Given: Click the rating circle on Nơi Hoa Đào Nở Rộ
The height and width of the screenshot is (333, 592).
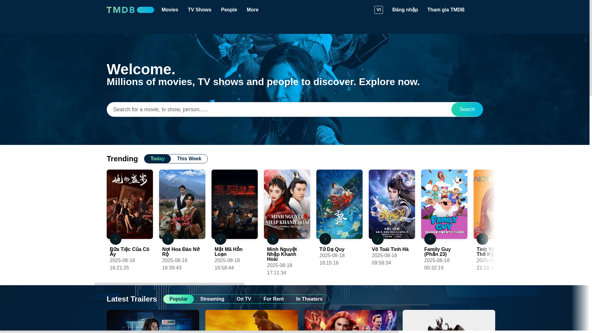Looking at the screenshot, I should click(x=168, y=239).
